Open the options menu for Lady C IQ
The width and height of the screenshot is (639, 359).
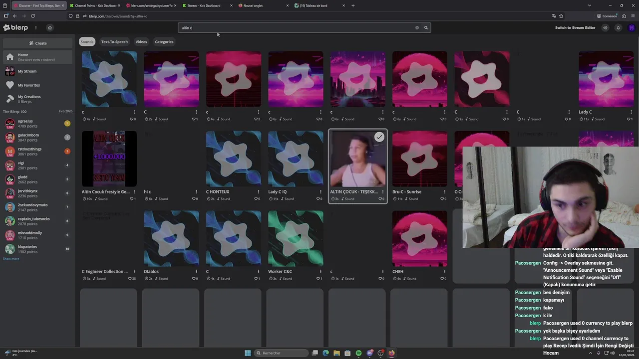click(x=320, y=192)
